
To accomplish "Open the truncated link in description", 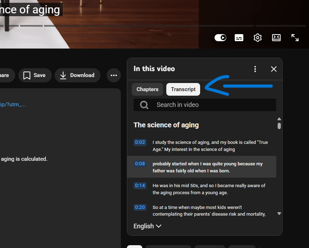I will tap(13, 104).
